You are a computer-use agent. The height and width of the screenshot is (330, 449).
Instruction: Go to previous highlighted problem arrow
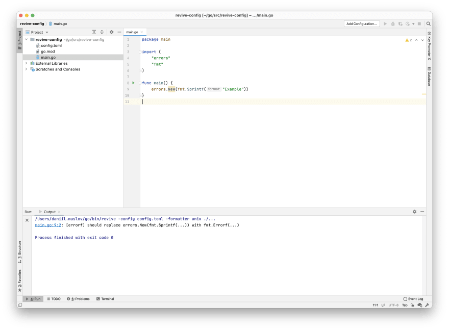[416, 40]
